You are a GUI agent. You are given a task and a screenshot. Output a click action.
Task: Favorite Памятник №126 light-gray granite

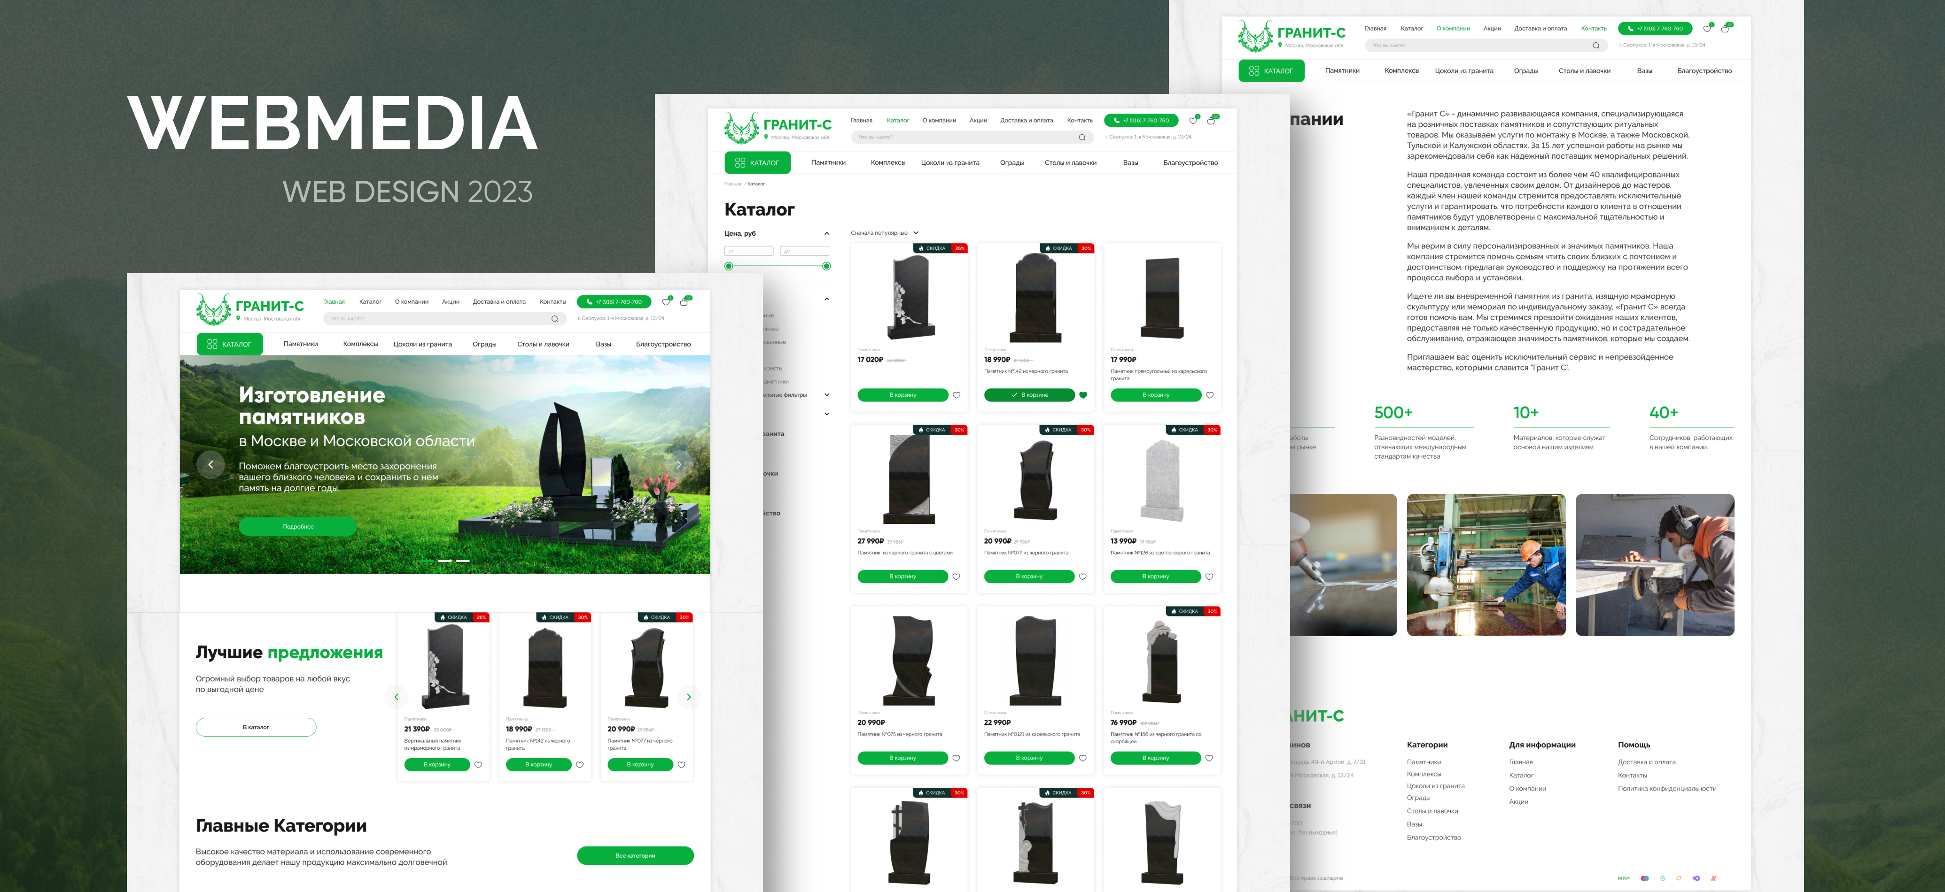tap(1210, 577)
